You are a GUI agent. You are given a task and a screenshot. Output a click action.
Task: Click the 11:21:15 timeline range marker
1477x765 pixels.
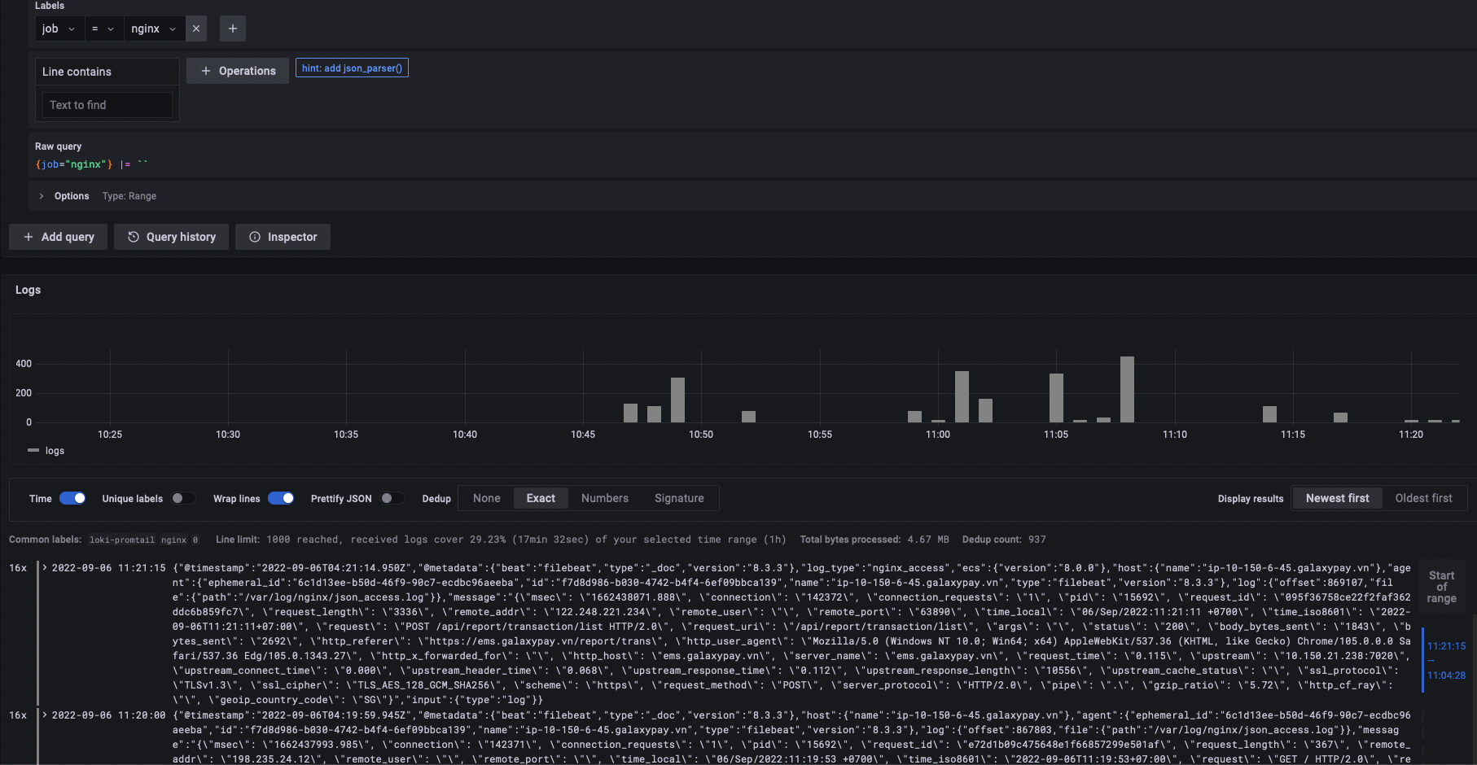(x=1446, y=646)
